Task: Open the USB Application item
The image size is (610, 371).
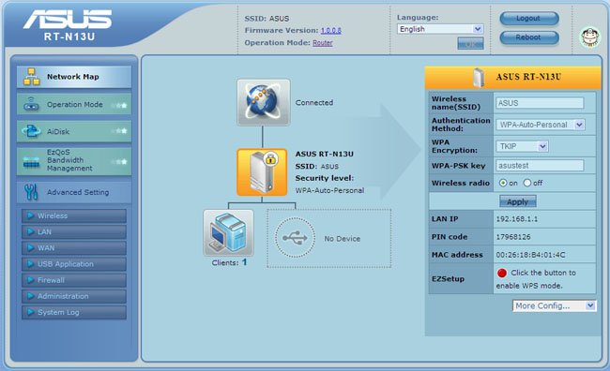Action: tap(74, 264)
